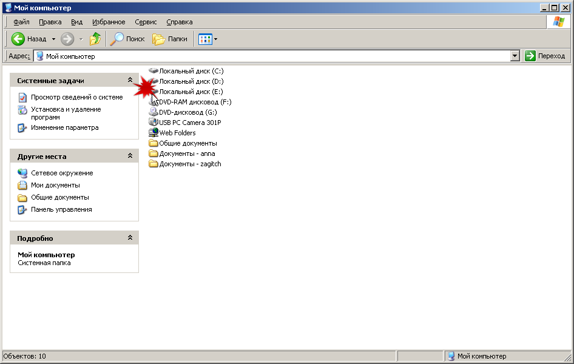Select USB PC Camera 301P label
This screenshot has width=574, height=364.
(190, 123)
